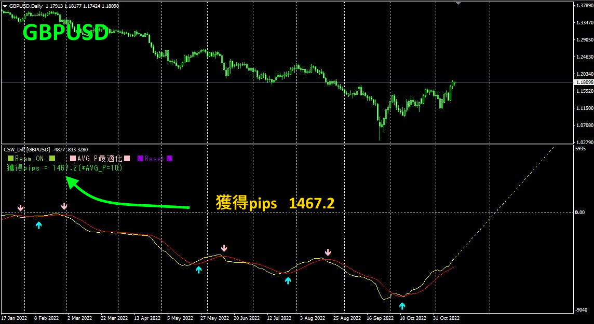This screenshot has height=324, width=594.
Task: Click the 12 Jul 2022 date label
Action: (279, 318)
